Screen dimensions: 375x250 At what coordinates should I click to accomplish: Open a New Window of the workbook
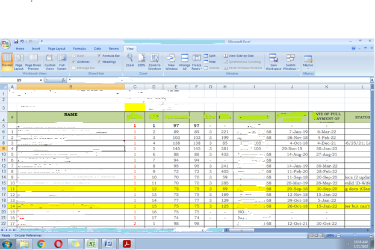click(171, 62)
